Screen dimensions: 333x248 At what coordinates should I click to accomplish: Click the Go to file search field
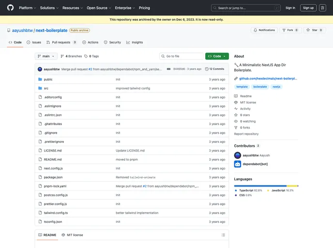183,56
